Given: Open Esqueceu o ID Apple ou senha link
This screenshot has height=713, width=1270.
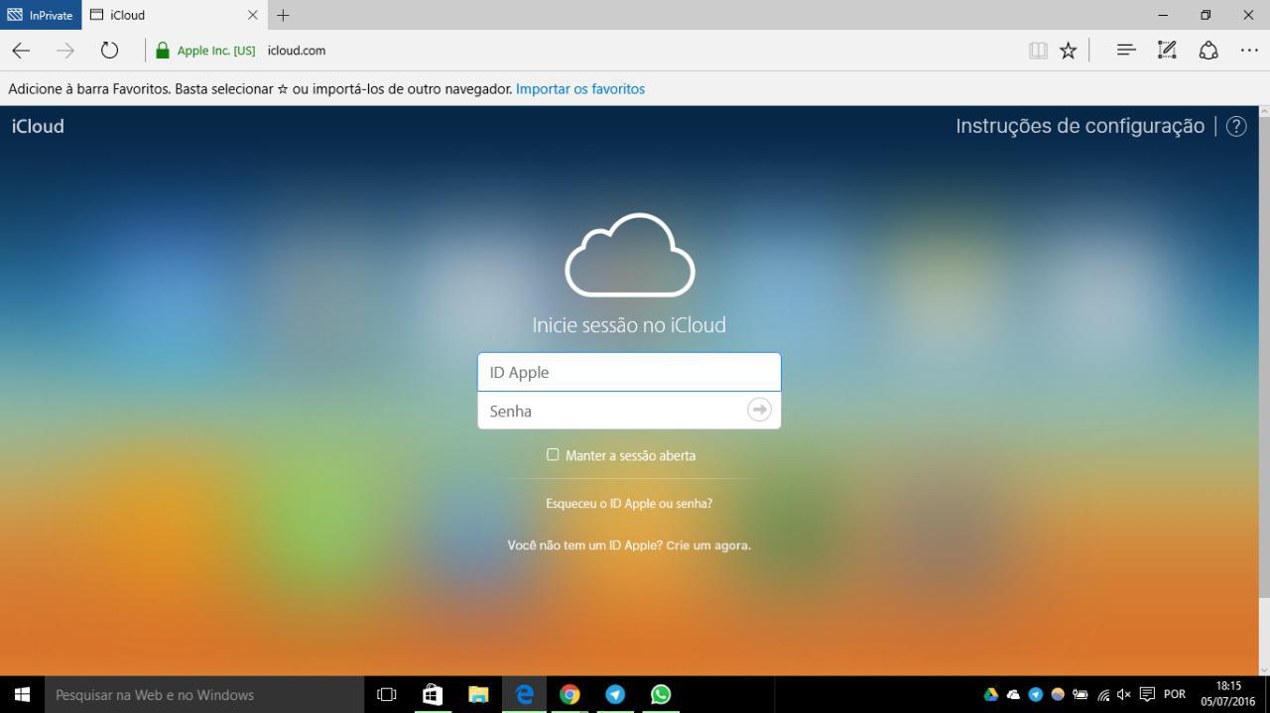Looking at the screenshot, I should coord(629,504).
